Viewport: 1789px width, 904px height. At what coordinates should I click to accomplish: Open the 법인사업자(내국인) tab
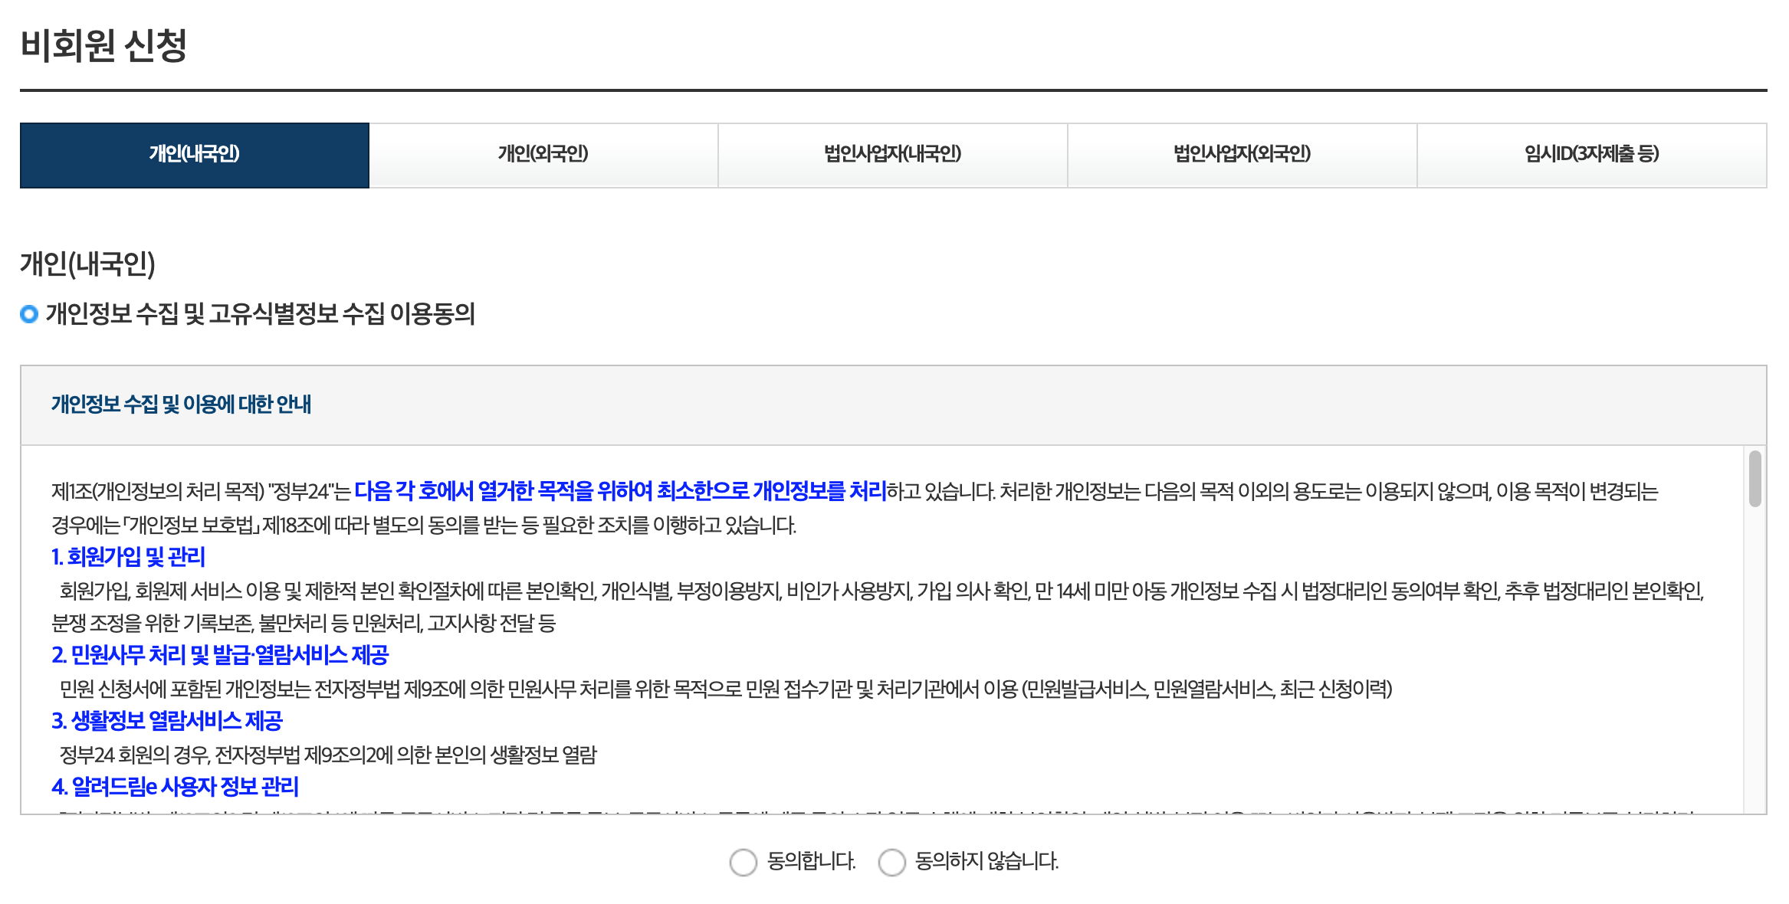892,155
